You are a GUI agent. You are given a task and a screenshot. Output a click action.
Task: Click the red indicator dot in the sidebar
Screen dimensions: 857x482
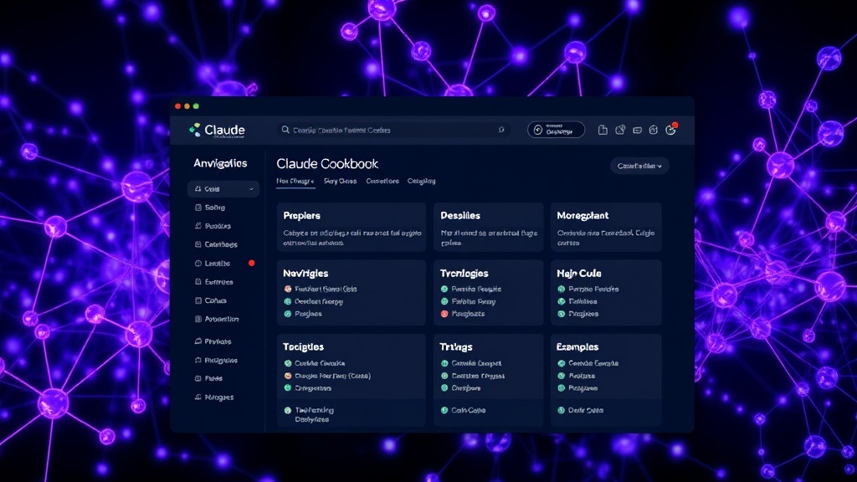click(x=251, y=263)
